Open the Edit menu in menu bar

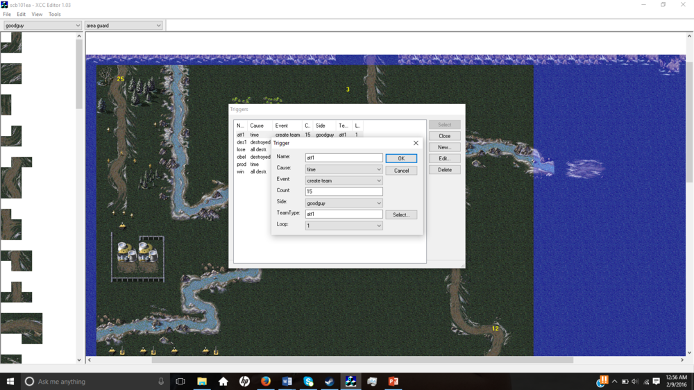(x=22, y=14)
